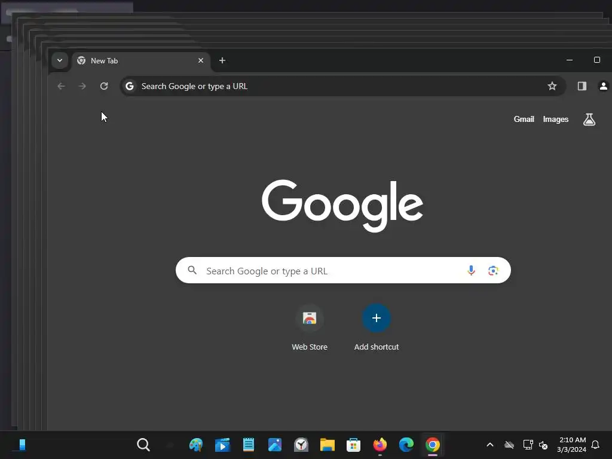Go forward using the forward arrow
The image size is (612, 459).
[x=82, y=86]
